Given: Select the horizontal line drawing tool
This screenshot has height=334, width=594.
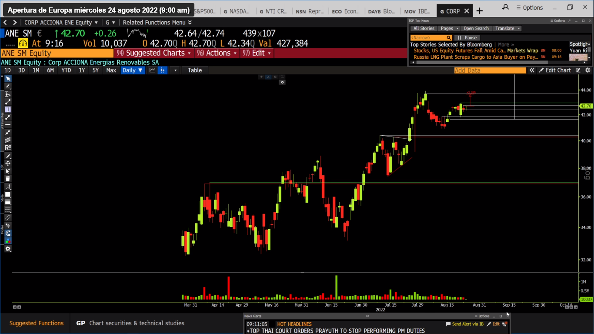Looking at the screenshot, I should click(x=8, y=125).
